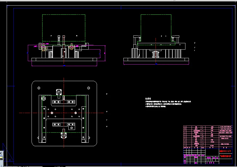Select the red drawing name below the drawing number
Screen dimensions: 237x167
pyautogui.click(x=226, y=156)
